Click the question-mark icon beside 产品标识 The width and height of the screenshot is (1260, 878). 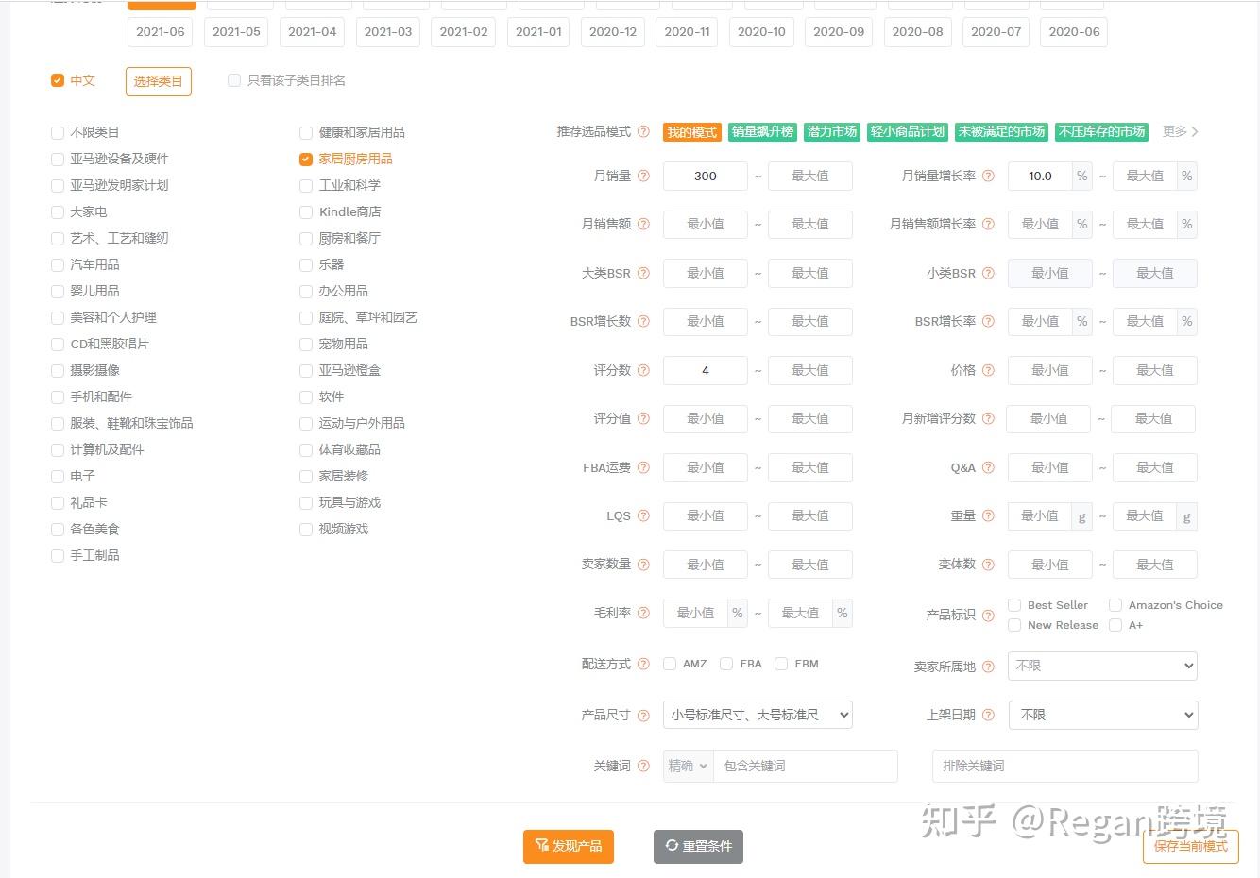pos(988,616)
